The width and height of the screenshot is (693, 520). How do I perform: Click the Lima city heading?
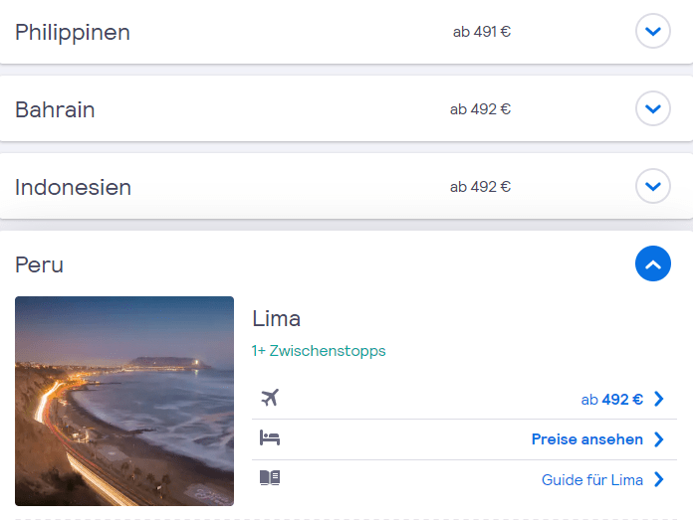point(277,319)
